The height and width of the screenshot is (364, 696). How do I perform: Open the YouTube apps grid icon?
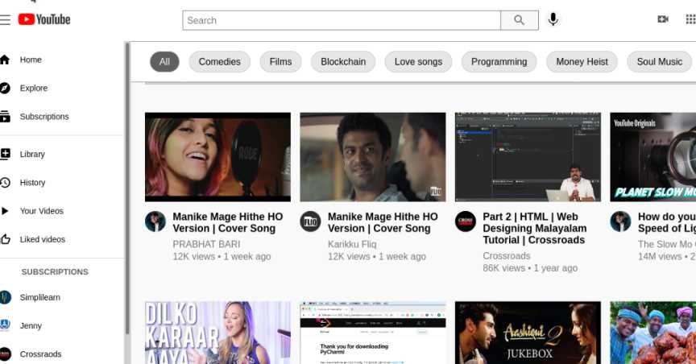point(690,19)
